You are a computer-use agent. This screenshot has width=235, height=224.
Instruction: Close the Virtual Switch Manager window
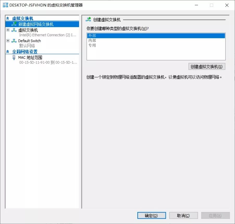point(227,5)
